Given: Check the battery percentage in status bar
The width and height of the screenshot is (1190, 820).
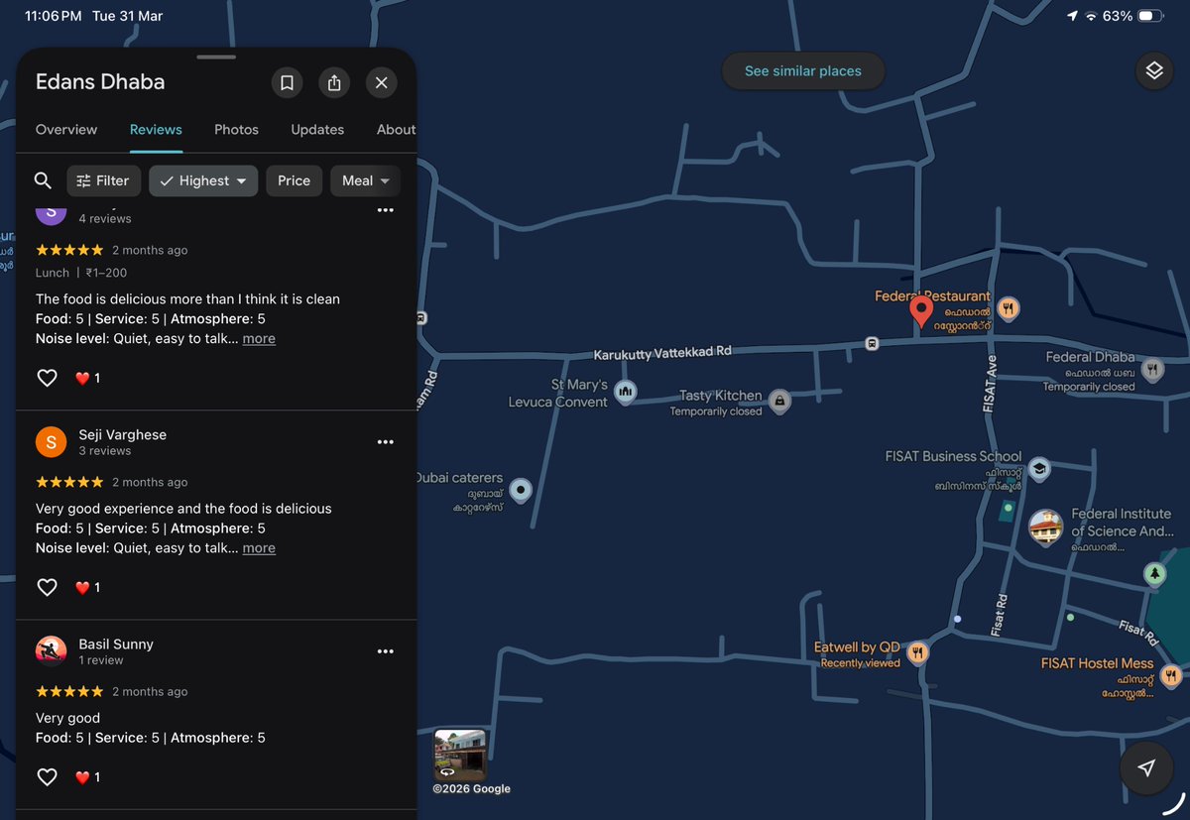Looking at the screenshot, I should point(1117,16).
